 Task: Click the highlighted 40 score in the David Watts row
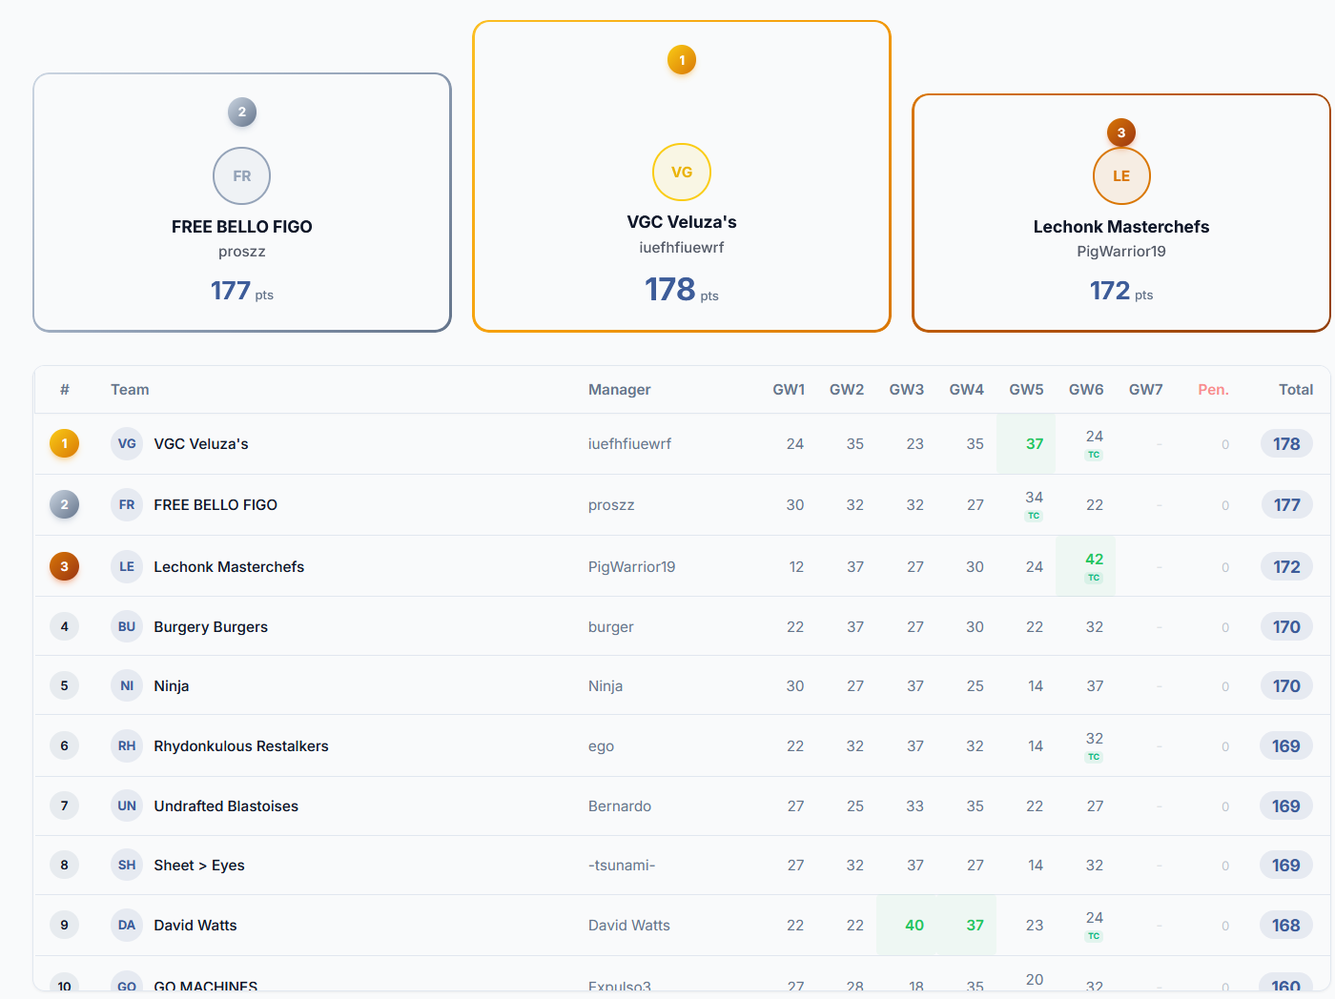(914, 926)
